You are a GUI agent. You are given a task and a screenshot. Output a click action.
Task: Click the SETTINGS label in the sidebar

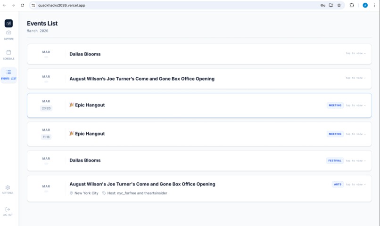8,193
